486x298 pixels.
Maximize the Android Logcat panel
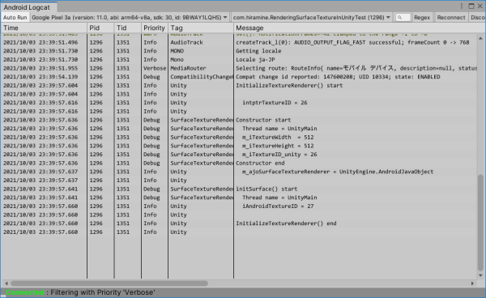pos(471,6)
